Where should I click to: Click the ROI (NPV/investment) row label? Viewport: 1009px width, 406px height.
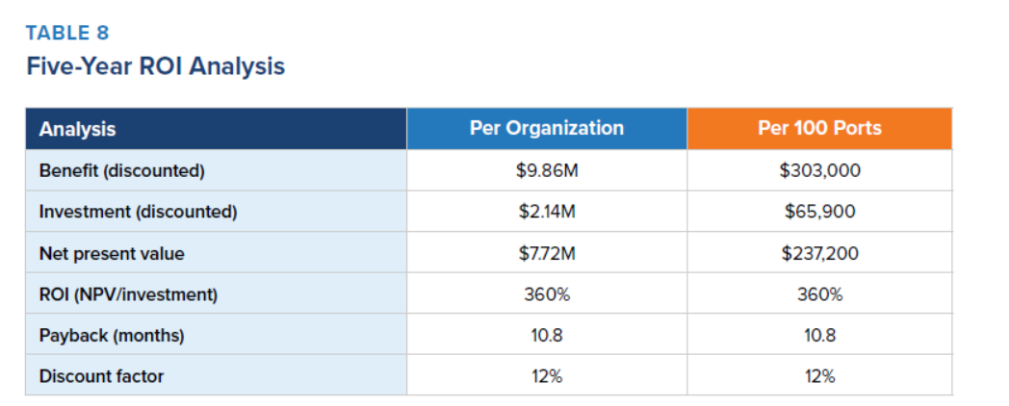pos(128,294)
